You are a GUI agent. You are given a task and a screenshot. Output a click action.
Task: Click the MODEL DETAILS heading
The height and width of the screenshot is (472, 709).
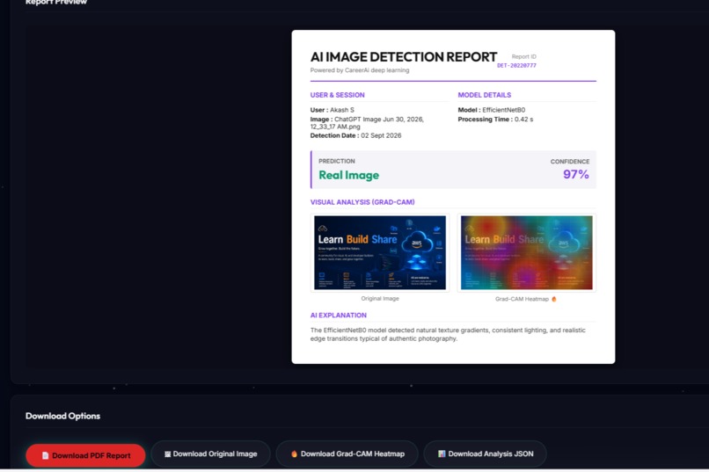485,95
